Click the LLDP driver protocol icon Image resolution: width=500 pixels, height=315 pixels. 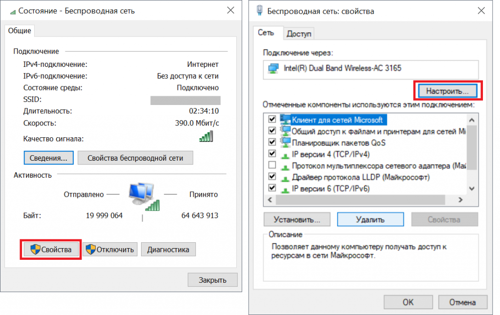point(285,177)
